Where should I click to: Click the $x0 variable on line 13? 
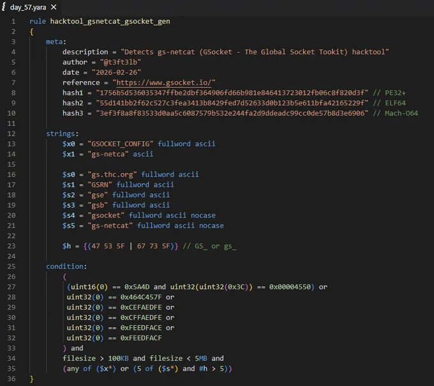pyautogui.click(x=69, y=144)
